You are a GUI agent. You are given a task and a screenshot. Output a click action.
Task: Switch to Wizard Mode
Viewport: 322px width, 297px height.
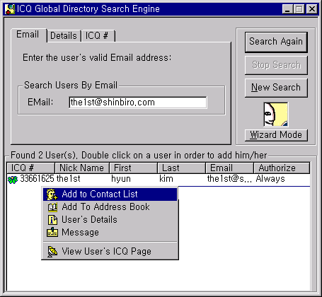click(x=276, y=135)
